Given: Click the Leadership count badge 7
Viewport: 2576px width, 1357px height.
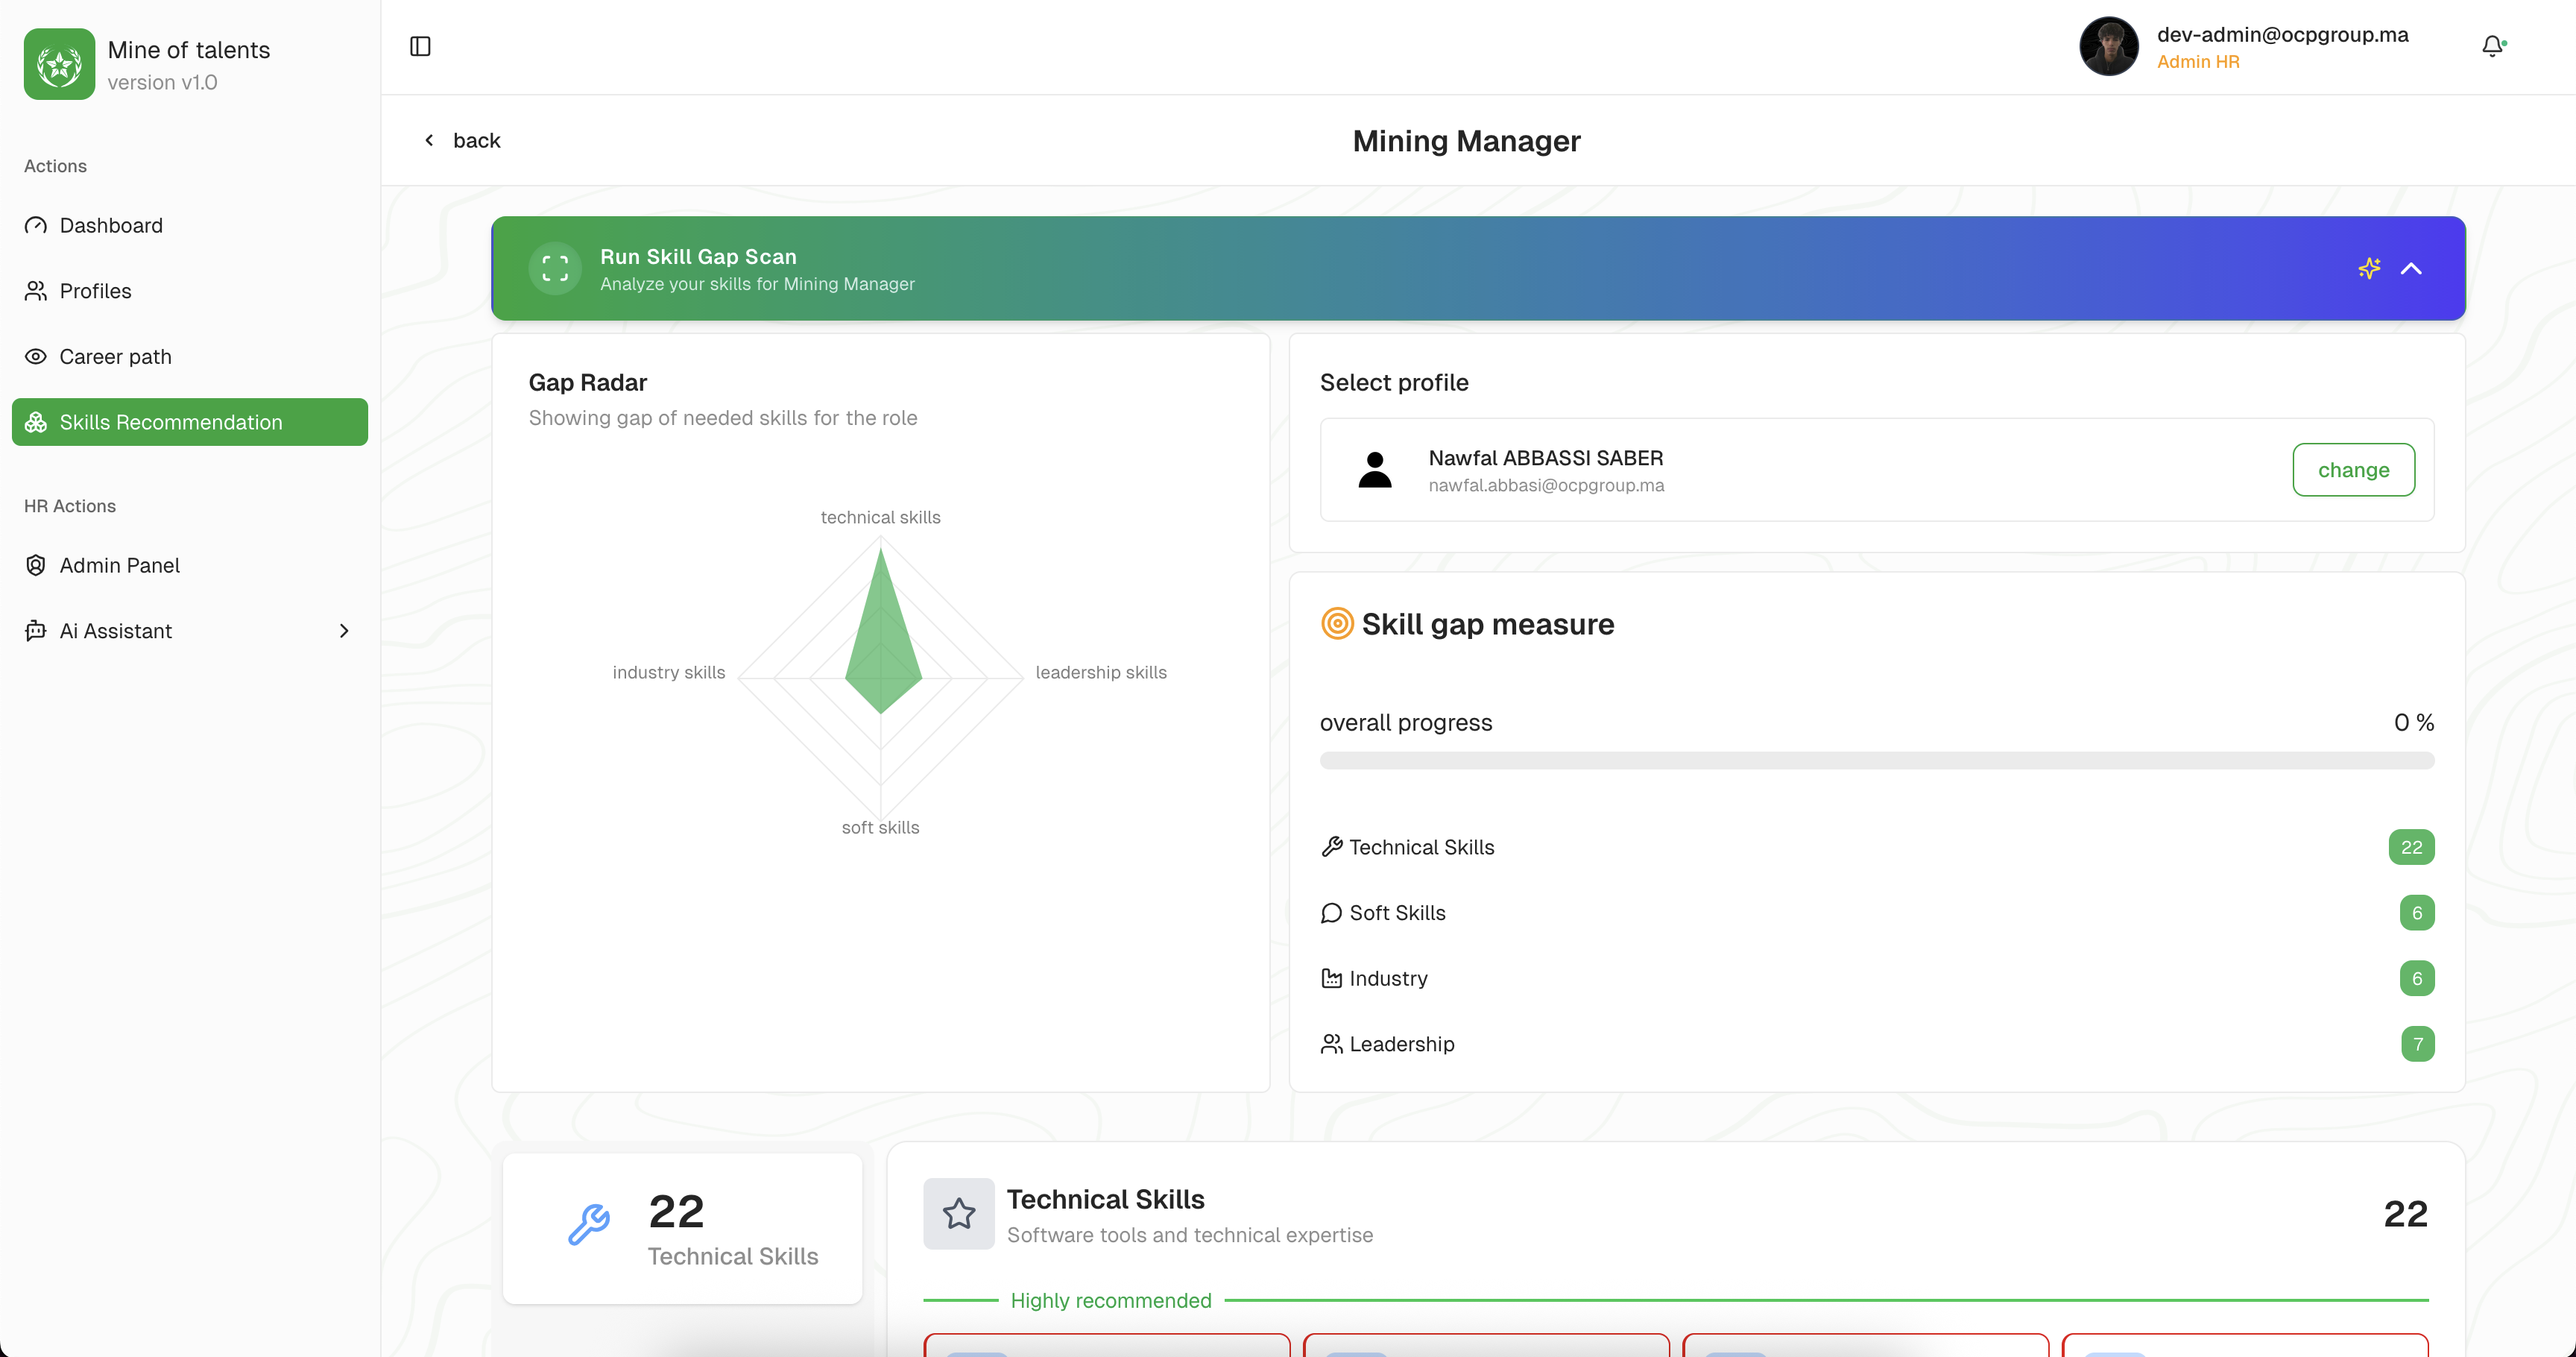Looking at the screenshot, I should [x=2417, y=1044].
